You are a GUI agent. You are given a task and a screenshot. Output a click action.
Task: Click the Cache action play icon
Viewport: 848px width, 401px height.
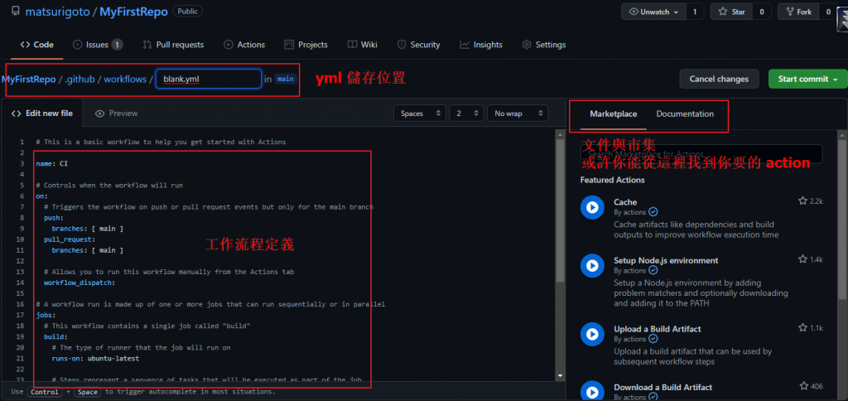coord(592,207)
